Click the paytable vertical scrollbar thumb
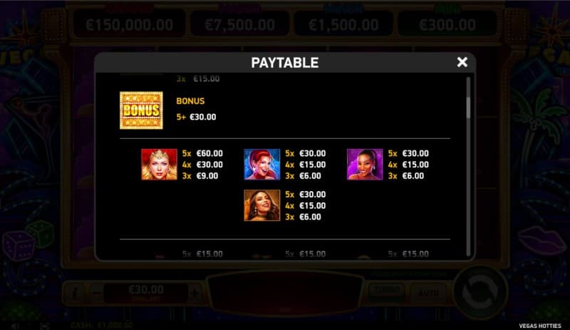Viewport: 570px width, 330px height. (x=468, y=107)
